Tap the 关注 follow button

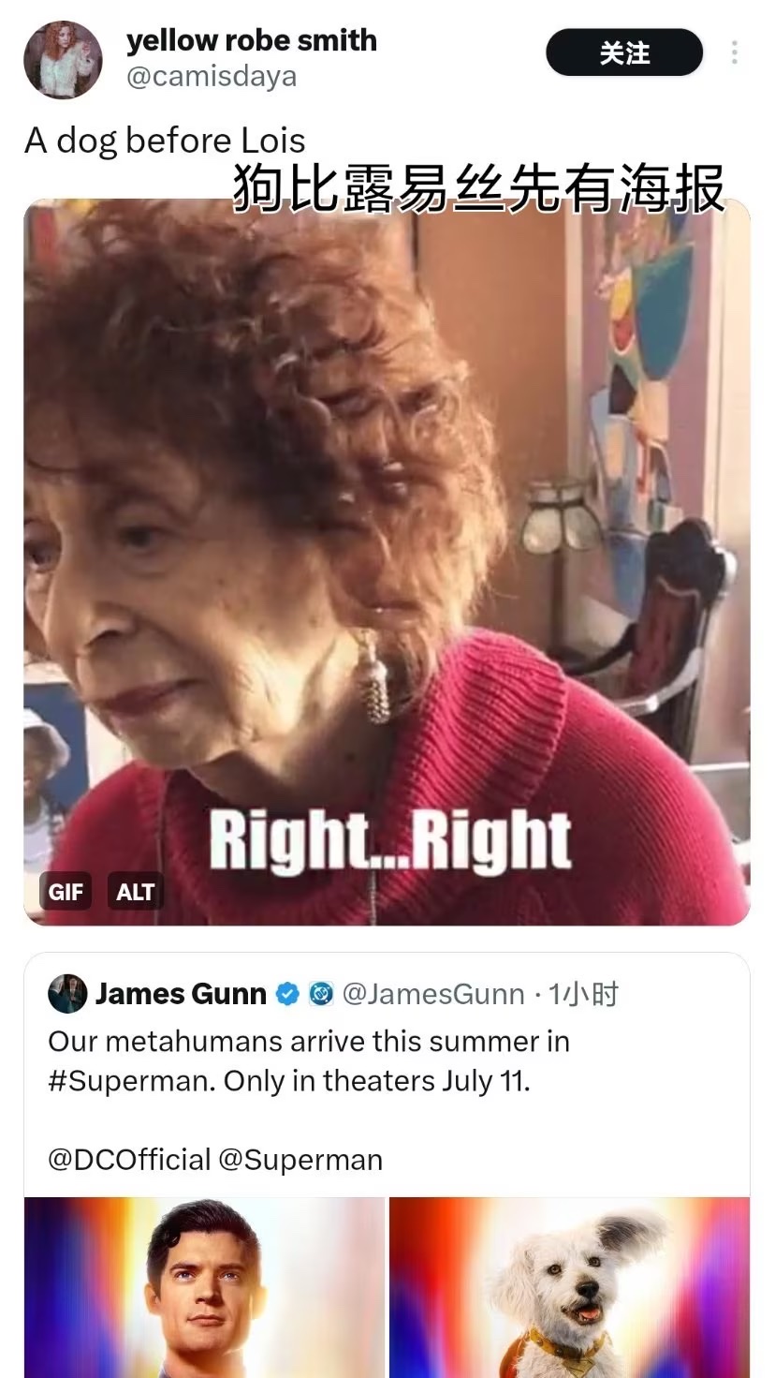[624, 52]
